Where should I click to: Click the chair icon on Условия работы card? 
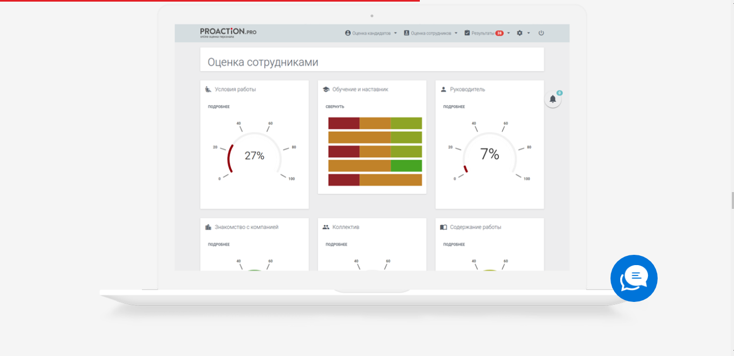[x=209, y=89]
